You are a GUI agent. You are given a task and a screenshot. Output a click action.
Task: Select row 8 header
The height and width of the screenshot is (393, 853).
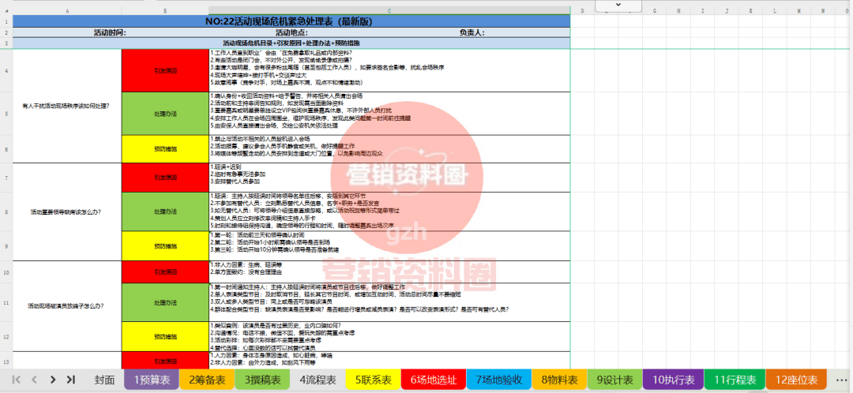click(x=6, y=211)
